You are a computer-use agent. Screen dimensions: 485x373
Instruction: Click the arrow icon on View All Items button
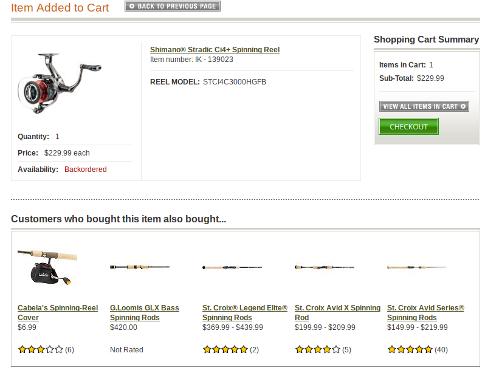464,106
